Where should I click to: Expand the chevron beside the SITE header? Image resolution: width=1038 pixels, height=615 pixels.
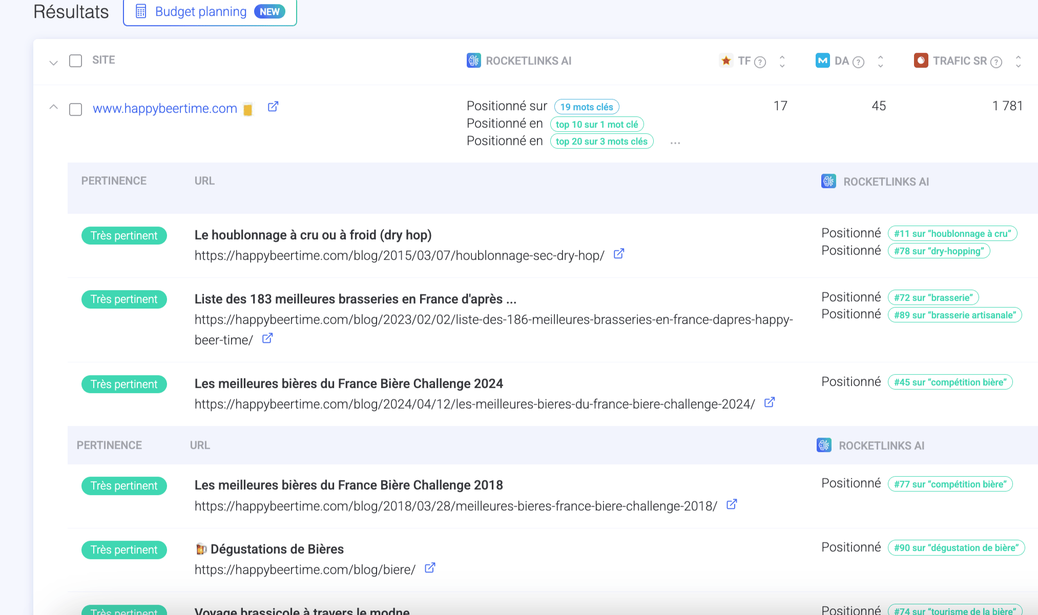pos(53,63)
